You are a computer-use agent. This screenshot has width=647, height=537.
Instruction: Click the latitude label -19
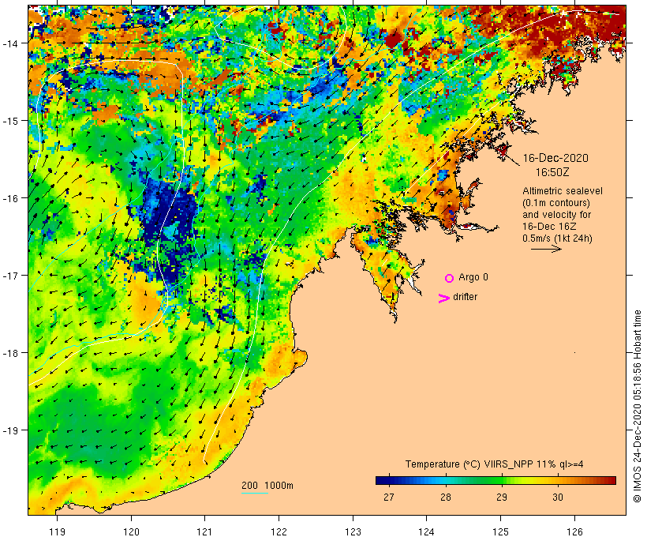(x=9, y=430)
